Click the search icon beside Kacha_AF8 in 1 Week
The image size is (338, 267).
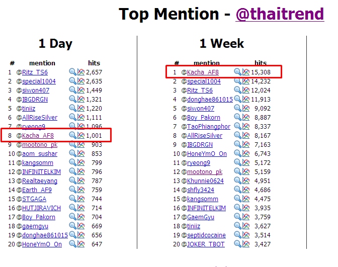238,72
